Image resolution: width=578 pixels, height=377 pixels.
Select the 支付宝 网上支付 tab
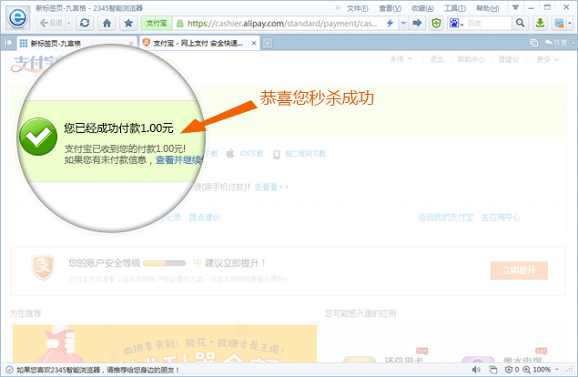pos(196,43)
